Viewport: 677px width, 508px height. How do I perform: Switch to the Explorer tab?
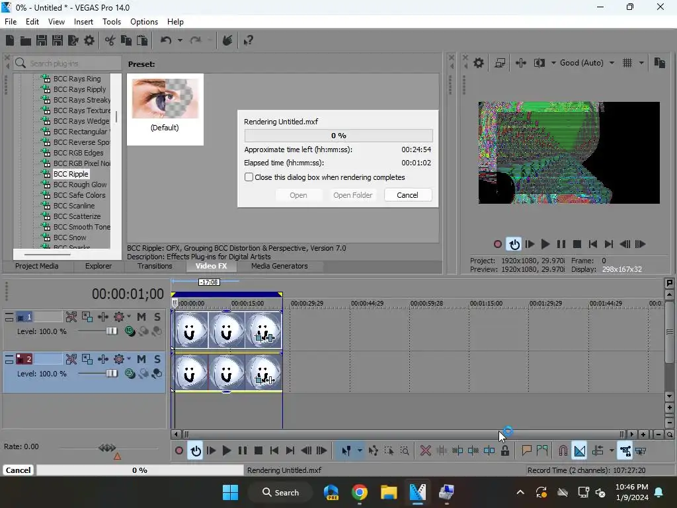(x=99, y=266)
